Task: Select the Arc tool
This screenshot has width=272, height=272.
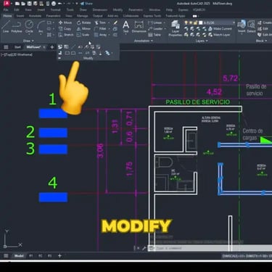Action: [x=41, y=27]
